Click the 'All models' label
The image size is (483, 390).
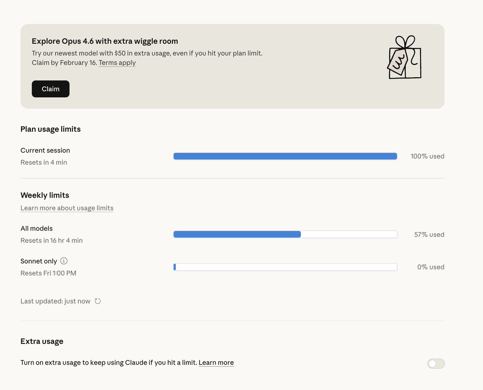tap(37, 229)
